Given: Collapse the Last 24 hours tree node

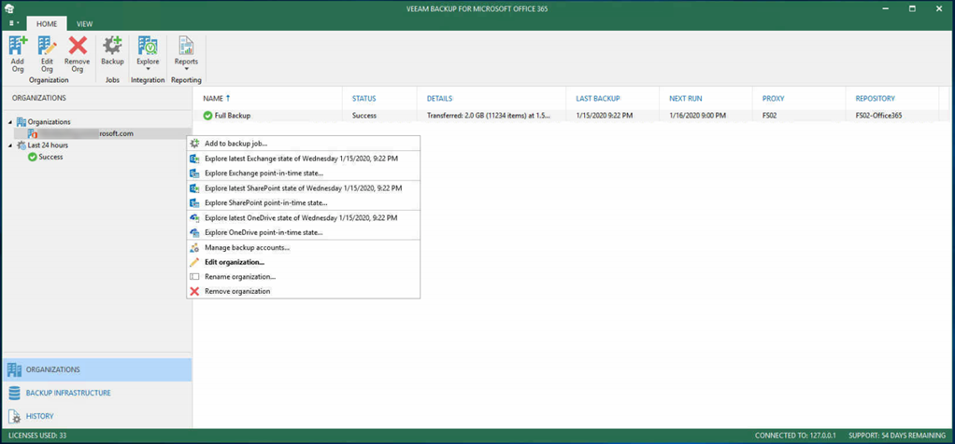Looking at the screenshot, I should 9,146.
